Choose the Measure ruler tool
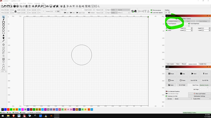The image size is (211, 118). [3, 41]
